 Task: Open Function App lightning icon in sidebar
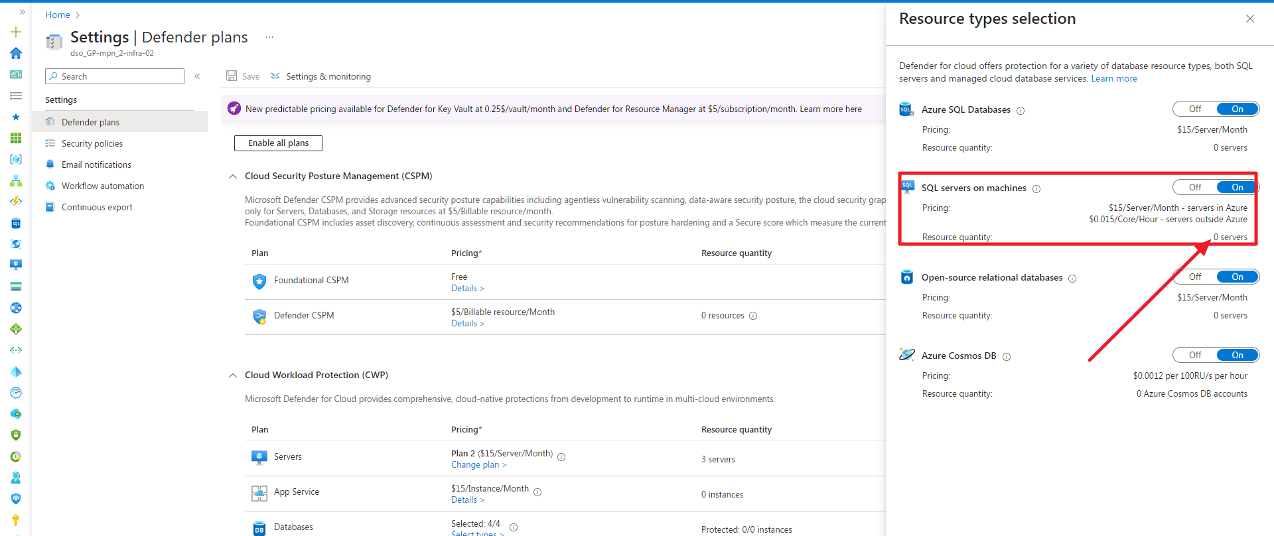click(x=16, y=202)
